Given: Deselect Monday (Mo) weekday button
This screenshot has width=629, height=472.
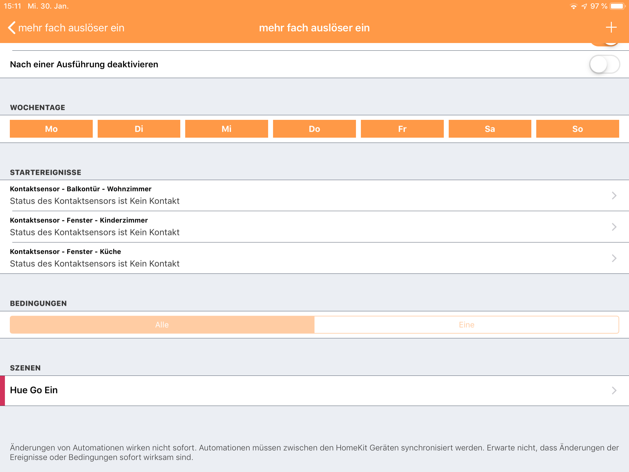Looking at the screenshot, I should [51, 129].
